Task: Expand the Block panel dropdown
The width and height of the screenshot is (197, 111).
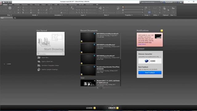Action: pyautogui.click(x=107, y=15)
